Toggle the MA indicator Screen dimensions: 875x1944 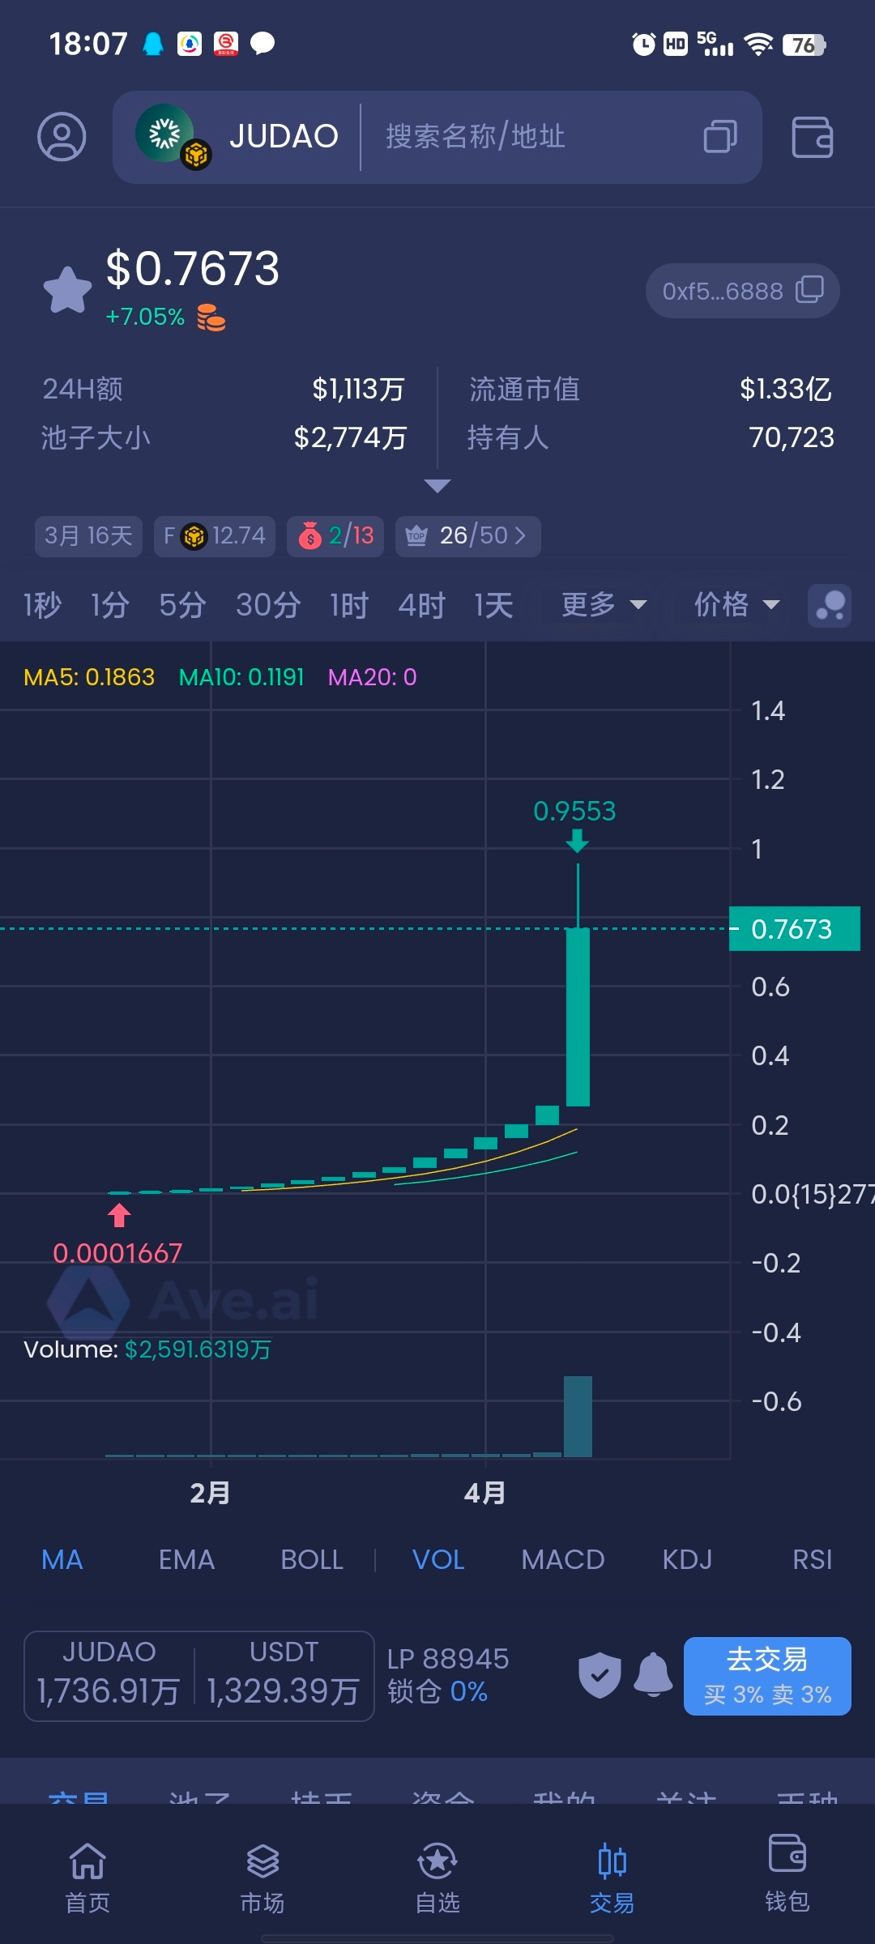tap(62, 1560)
